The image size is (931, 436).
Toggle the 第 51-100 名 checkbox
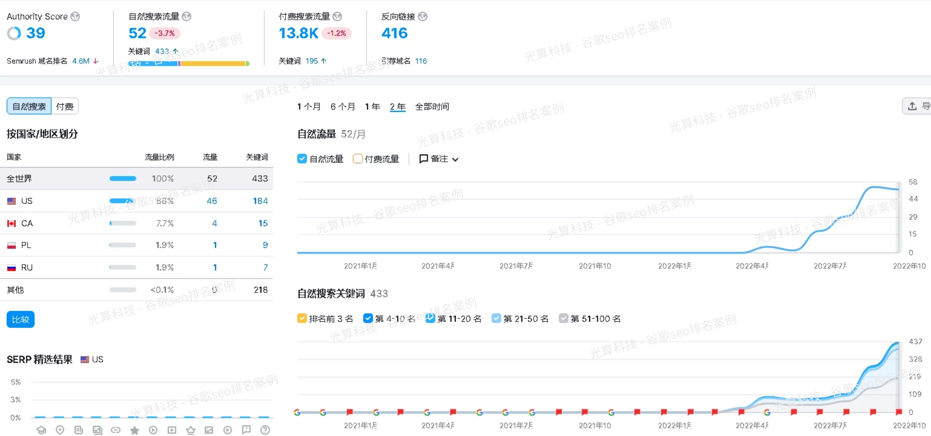point(563,318)
